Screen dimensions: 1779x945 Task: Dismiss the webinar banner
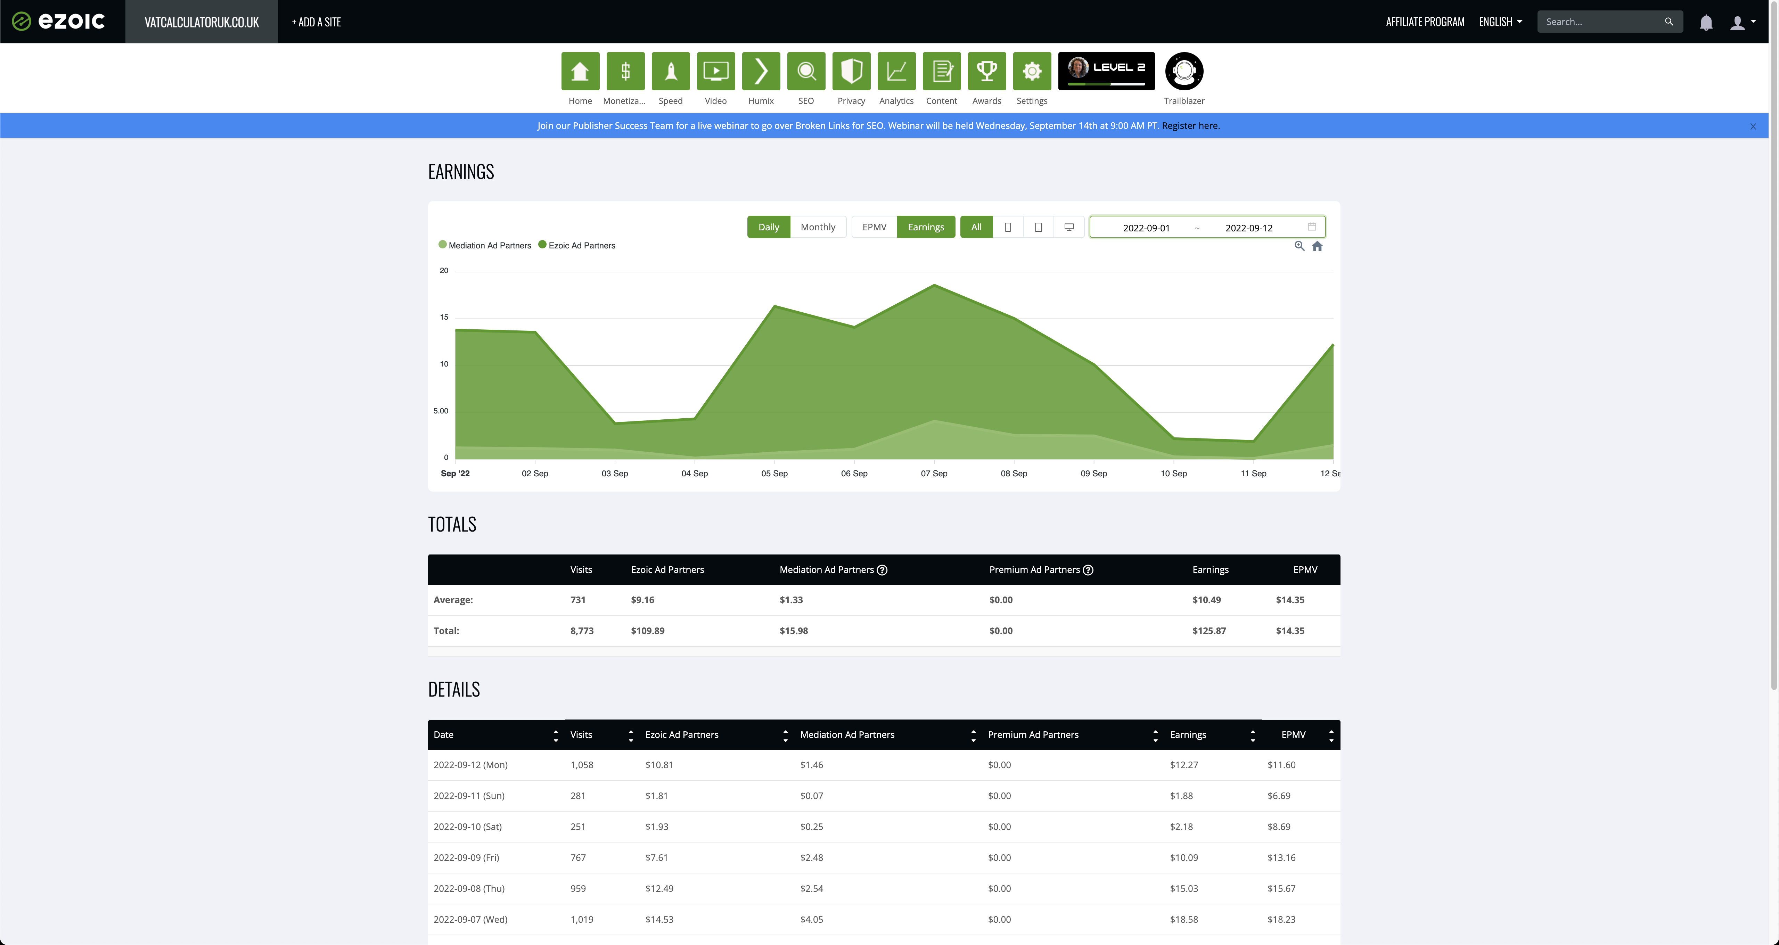coord(1753,126)
